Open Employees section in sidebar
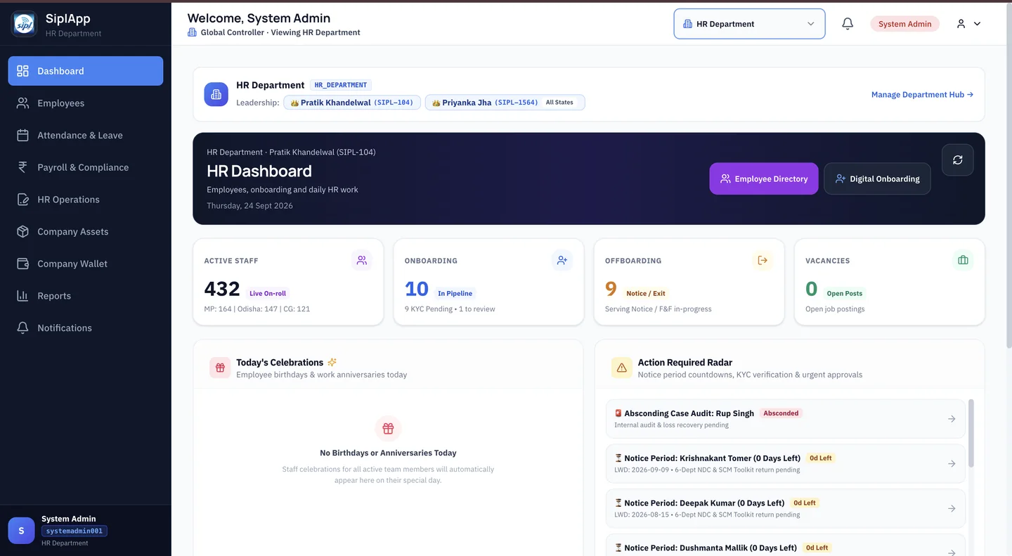Image resolution: width=1012 pixels, height=556 pixels. pos(86,103)
